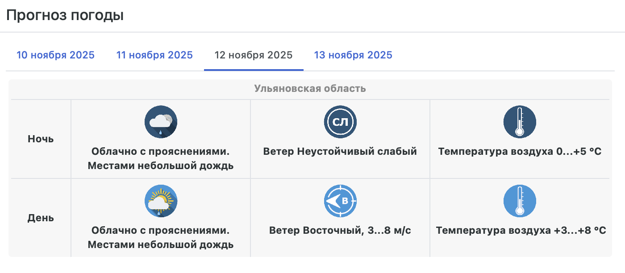Screen dimensions: 625x273
Task: Select the 12 ноября 2025 tab
Action: [x=254, y=55]
